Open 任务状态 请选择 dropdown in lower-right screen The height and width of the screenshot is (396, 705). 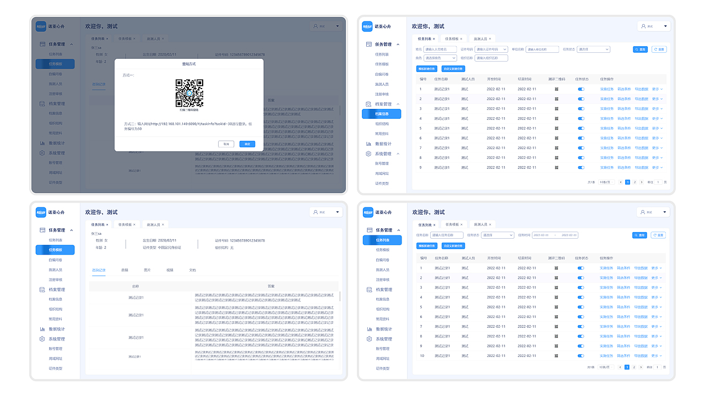pyautogui.click(x=497, y=235)
